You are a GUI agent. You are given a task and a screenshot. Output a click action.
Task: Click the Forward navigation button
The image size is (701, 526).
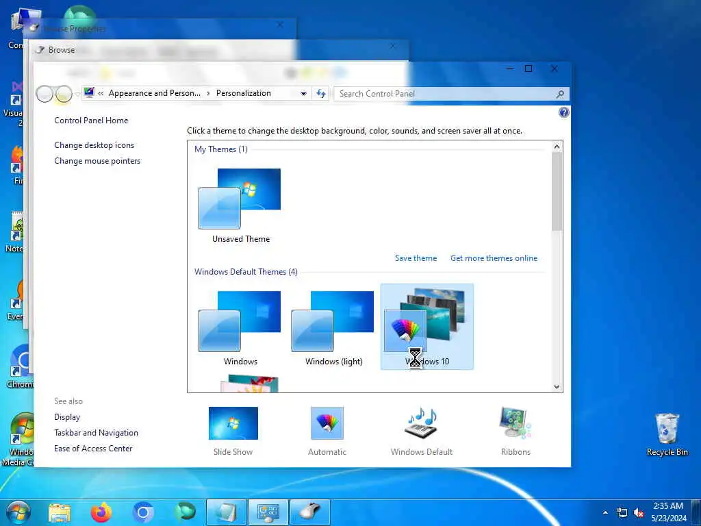64,94
